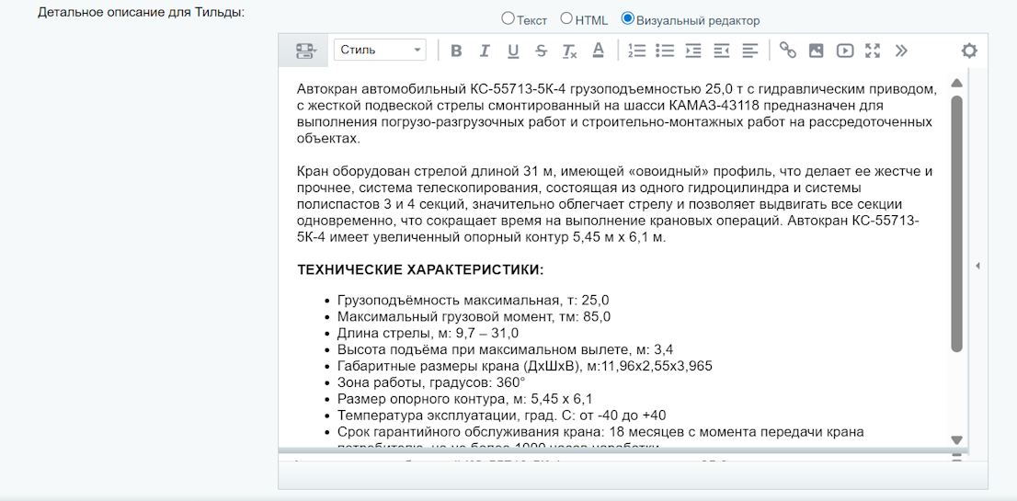Select the HTML radio option
Viewport: 1017px width, 501px height.
tap(566, 18)
